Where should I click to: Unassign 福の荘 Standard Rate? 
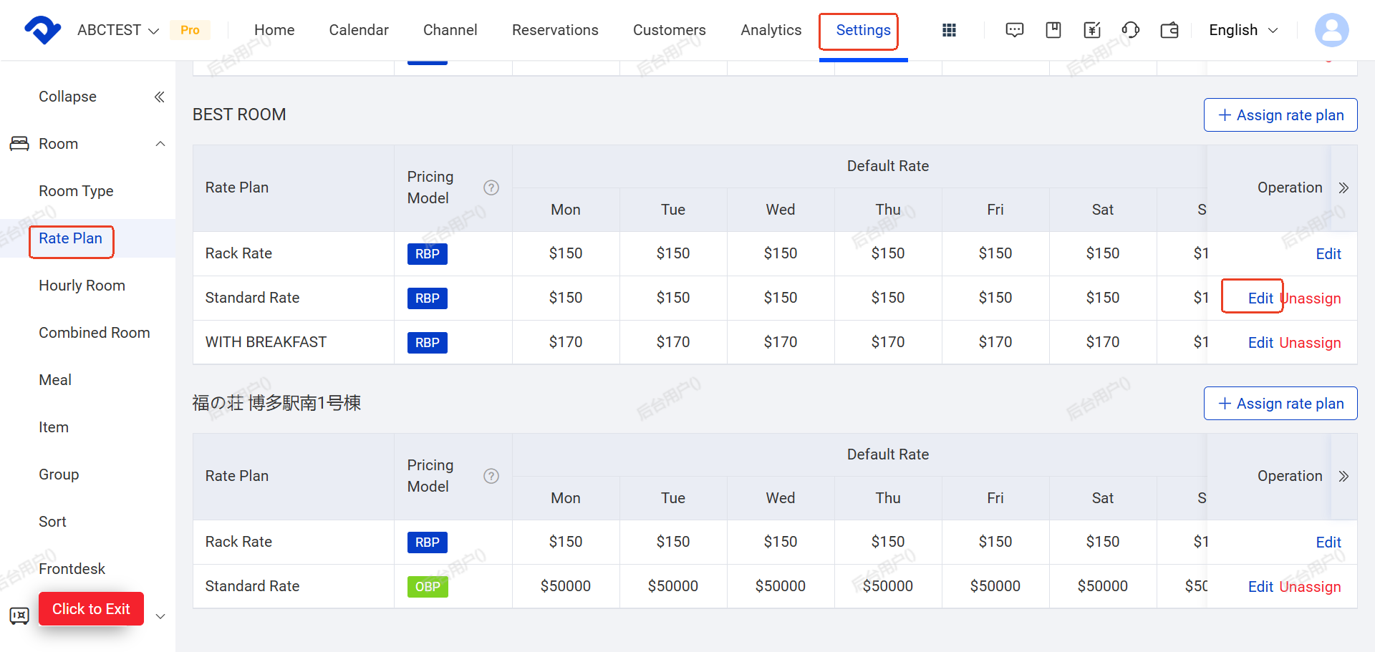[x=1311, y=587]
